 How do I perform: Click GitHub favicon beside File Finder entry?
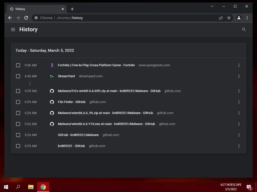52,102
